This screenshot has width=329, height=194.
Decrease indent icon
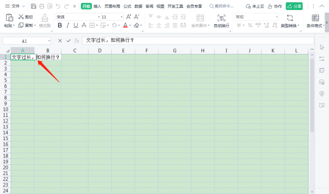click(x=175, y=17)
